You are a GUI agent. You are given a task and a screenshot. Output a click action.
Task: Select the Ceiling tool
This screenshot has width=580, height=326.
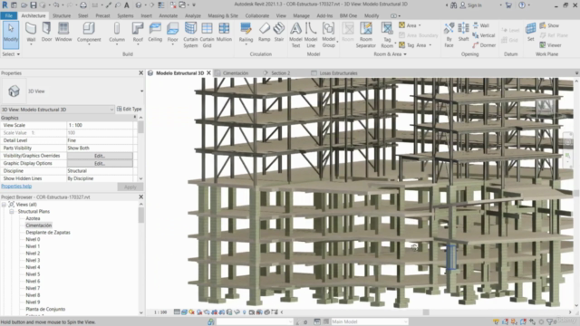point(155,33)
